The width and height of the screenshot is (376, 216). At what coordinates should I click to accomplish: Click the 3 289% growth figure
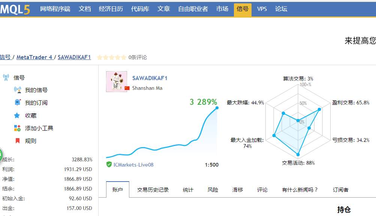point(203,102)
